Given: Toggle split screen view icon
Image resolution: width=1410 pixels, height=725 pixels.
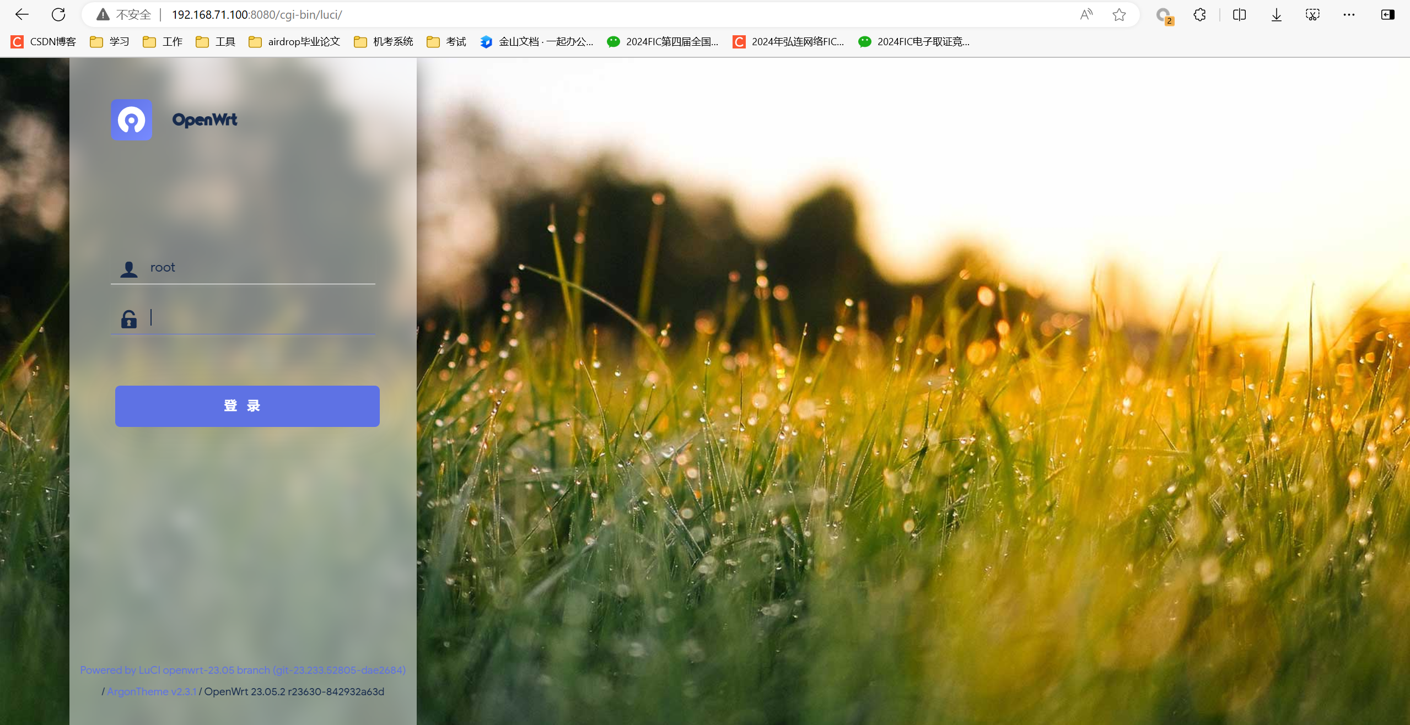Looking at the screenshot, I should pyautogui.click(x=1239, y=15).
